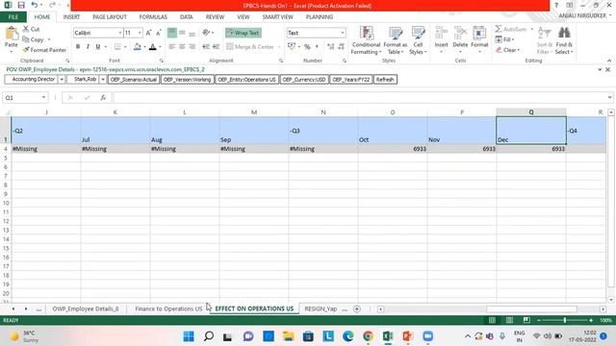This screenshot has width=616, height=346.
Task: Switch to the SMART VIEW ribbon tab
Action: point(278,17)
